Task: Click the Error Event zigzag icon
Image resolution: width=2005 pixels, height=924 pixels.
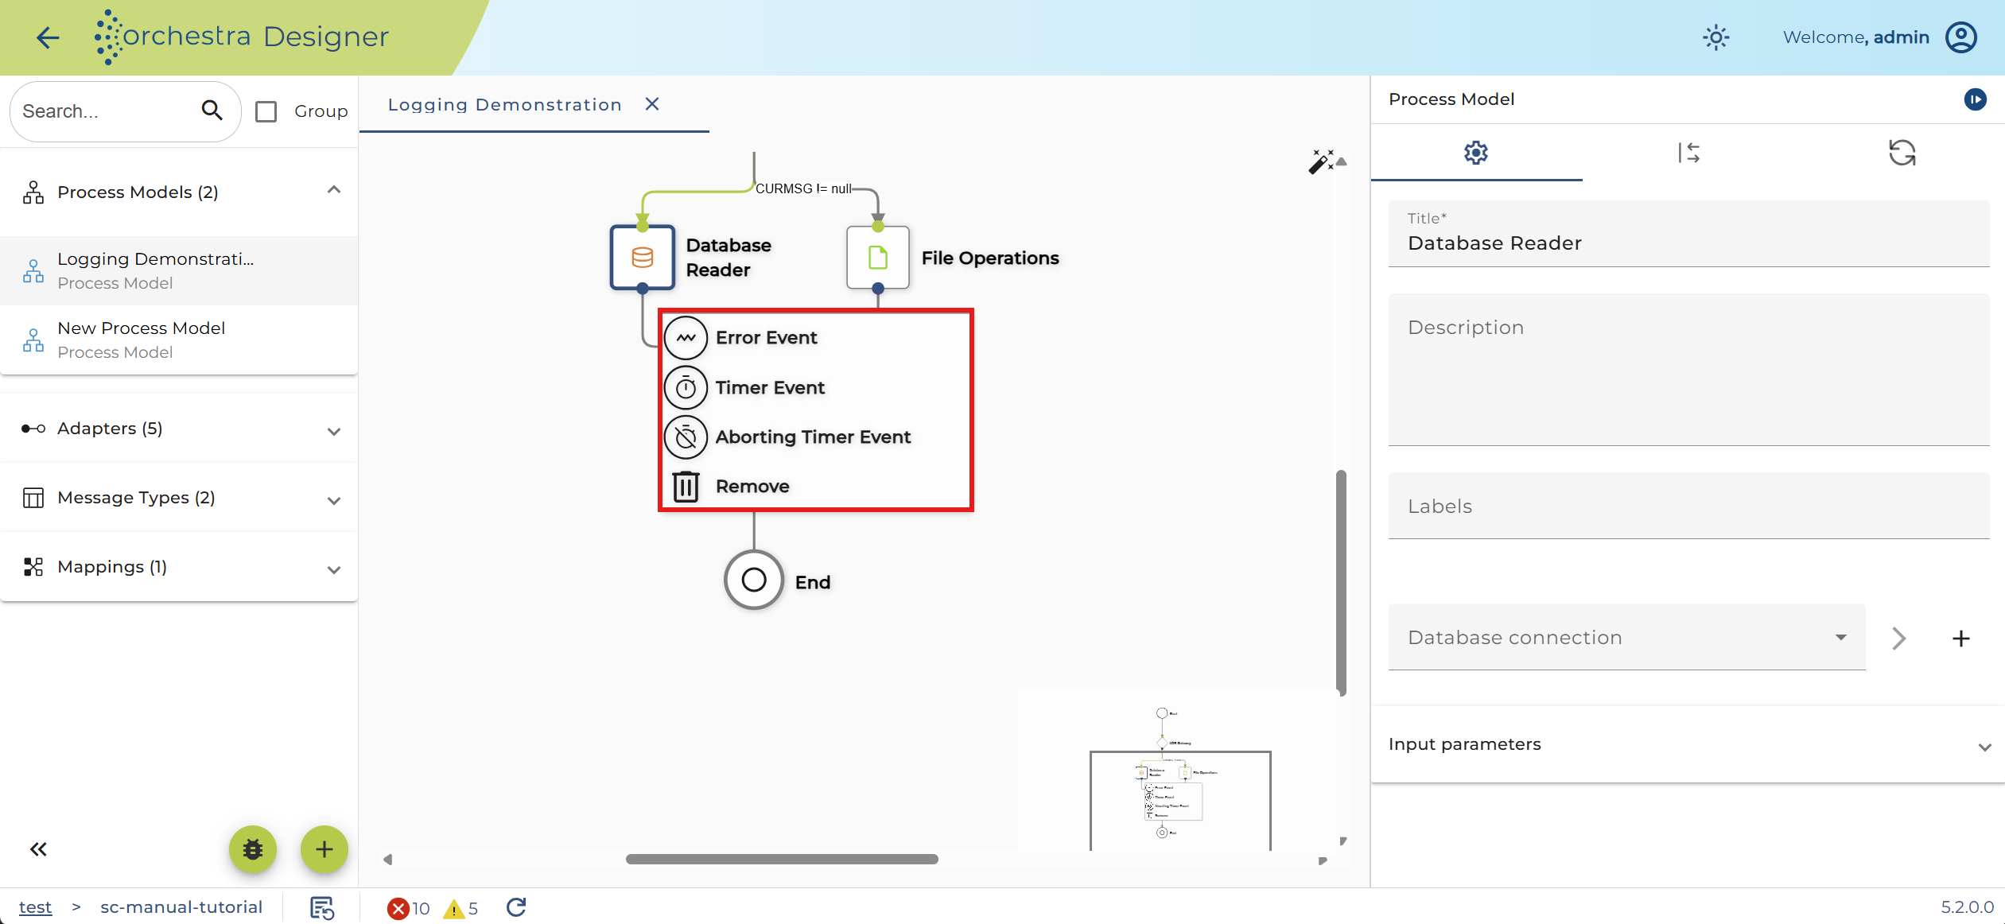Action: [x=686, y=338]
